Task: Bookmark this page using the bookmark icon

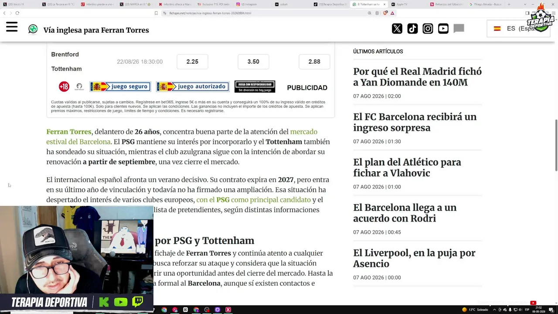Action: pos(156,13)
